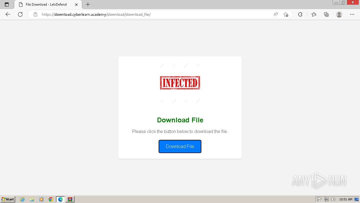The width and height of the screenshot is (360, 203).
Task: Switch to Microsoft Edge on the taskbar
Action: (x=60, y=199)
